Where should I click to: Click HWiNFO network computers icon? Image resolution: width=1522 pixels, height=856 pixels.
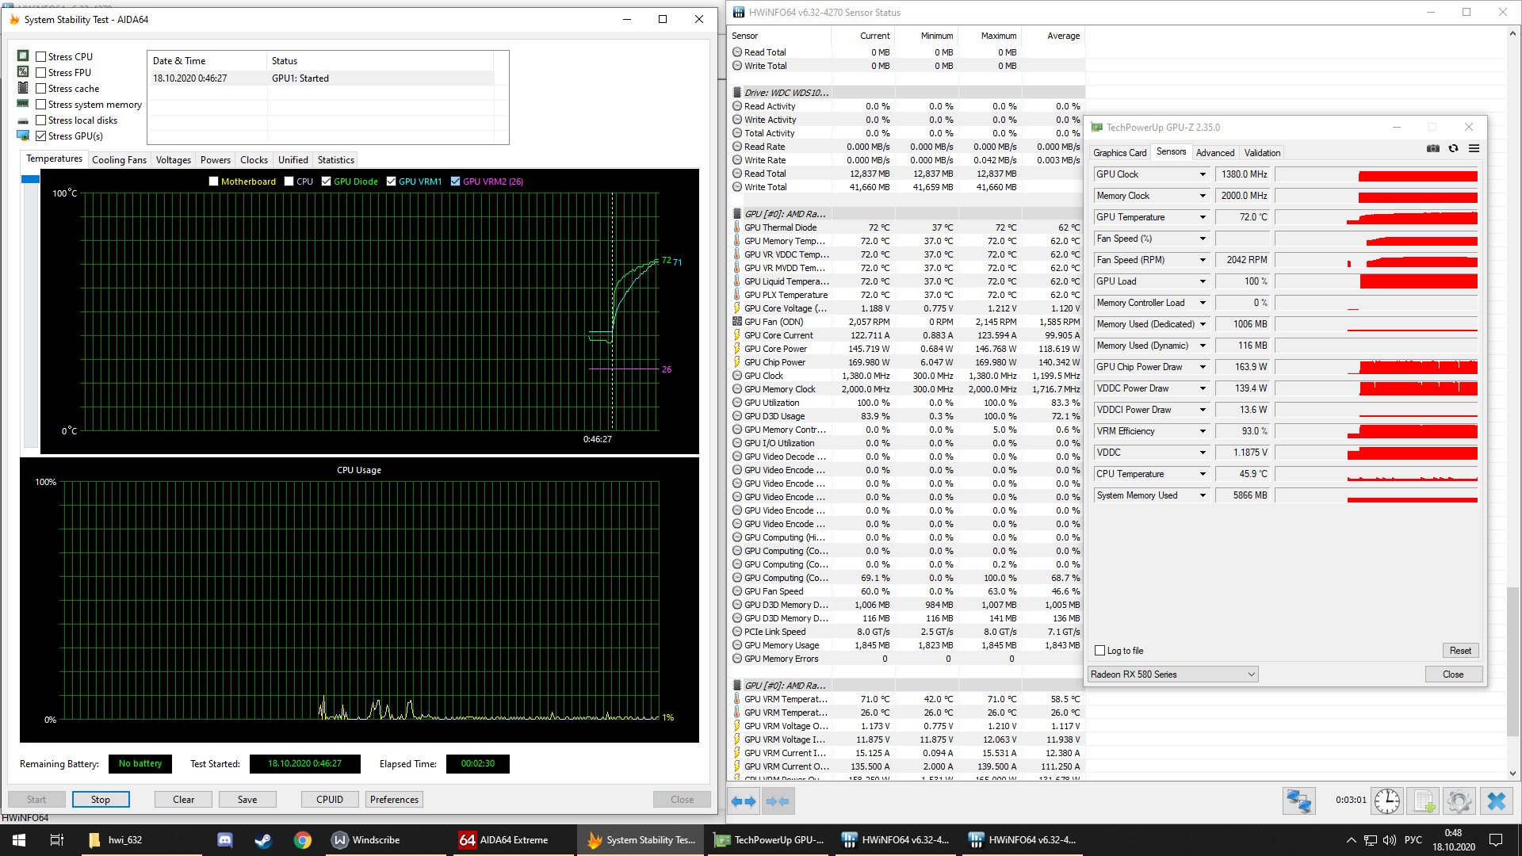coord(1298,801)
